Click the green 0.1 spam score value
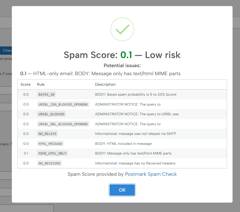240x212 pixels. pos(126,55)
